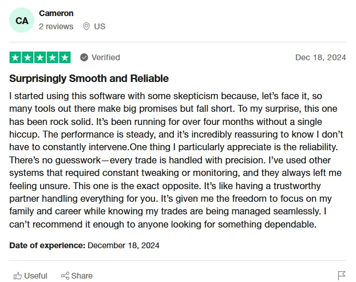Click the Verified label text
This screenshot has width=356, height=282.
click(x=105, y=57)
